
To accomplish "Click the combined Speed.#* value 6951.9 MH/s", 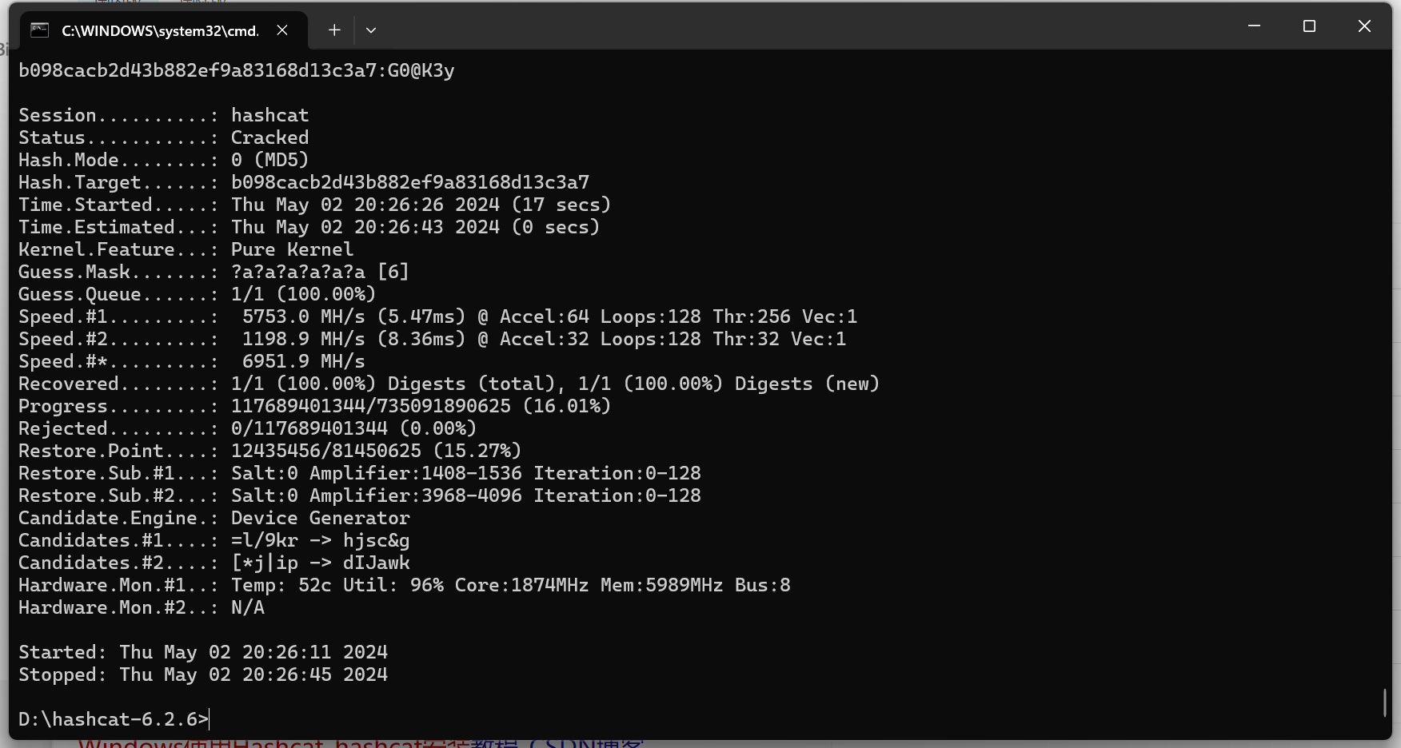I will pos(303,361).
